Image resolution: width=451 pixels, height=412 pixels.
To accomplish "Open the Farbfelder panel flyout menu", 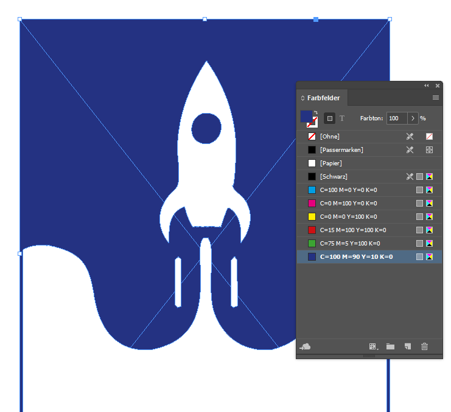I will coord(436,98).
